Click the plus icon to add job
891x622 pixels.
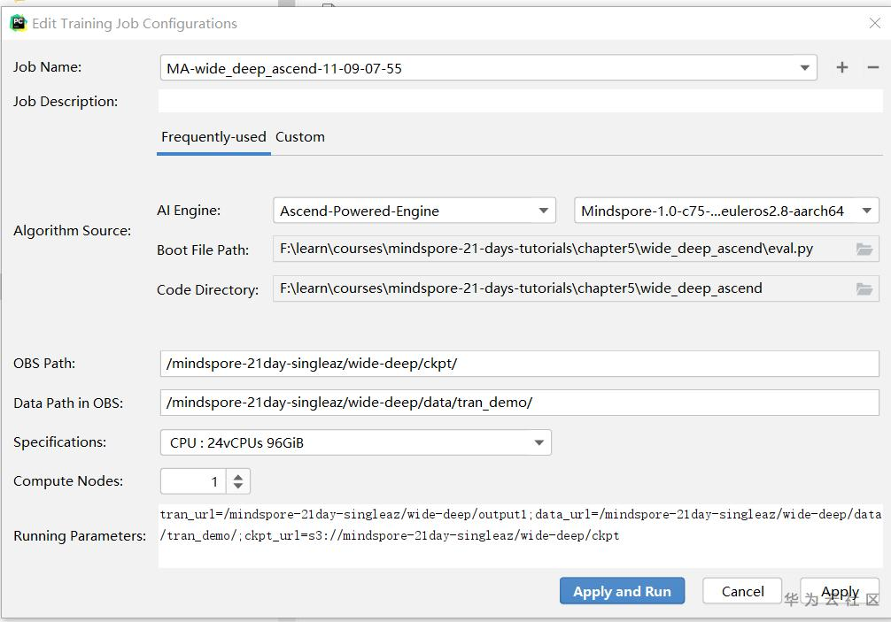point(841,67)
